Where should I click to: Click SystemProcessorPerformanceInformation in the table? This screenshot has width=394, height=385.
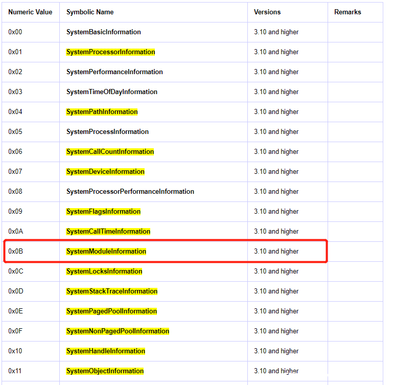[x=130, y=191]
